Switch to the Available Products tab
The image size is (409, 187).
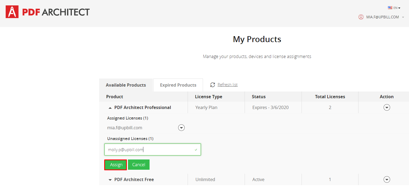click(x=126, y=85)
